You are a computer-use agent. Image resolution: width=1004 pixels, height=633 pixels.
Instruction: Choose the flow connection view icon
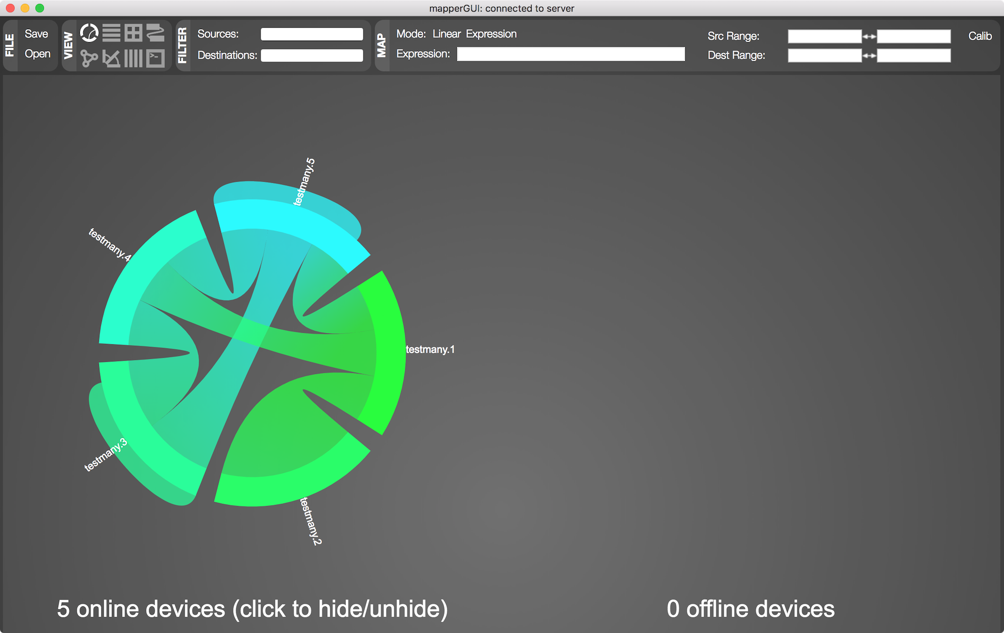(x=156, y=33)
